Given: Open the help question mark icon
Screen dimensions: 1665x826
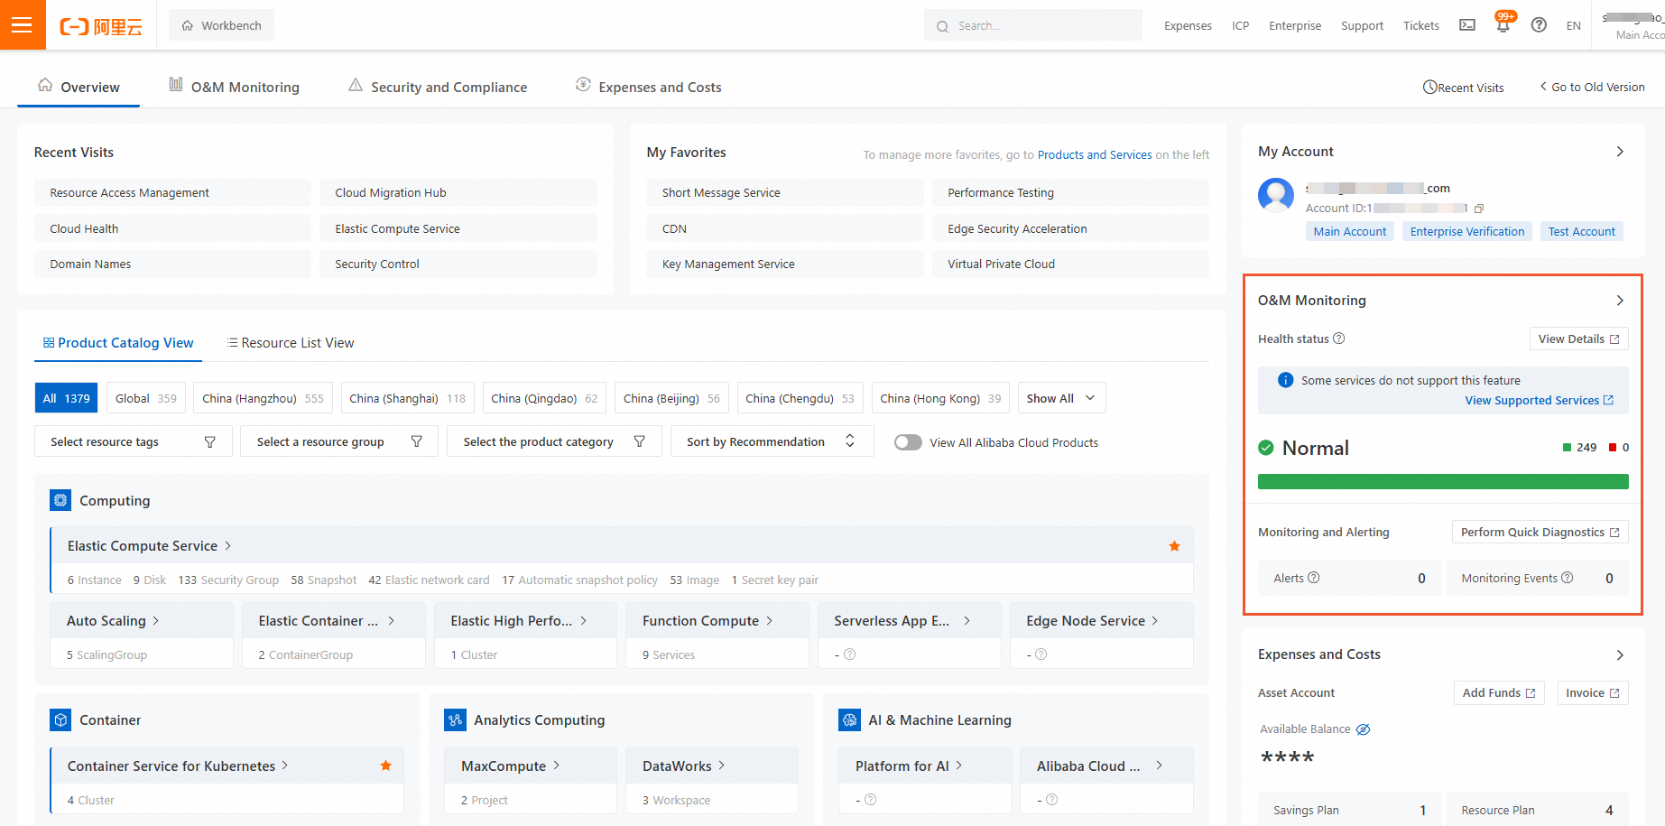Looking at the screenshot, I should pyautogui.click(x=1539, y=25).
